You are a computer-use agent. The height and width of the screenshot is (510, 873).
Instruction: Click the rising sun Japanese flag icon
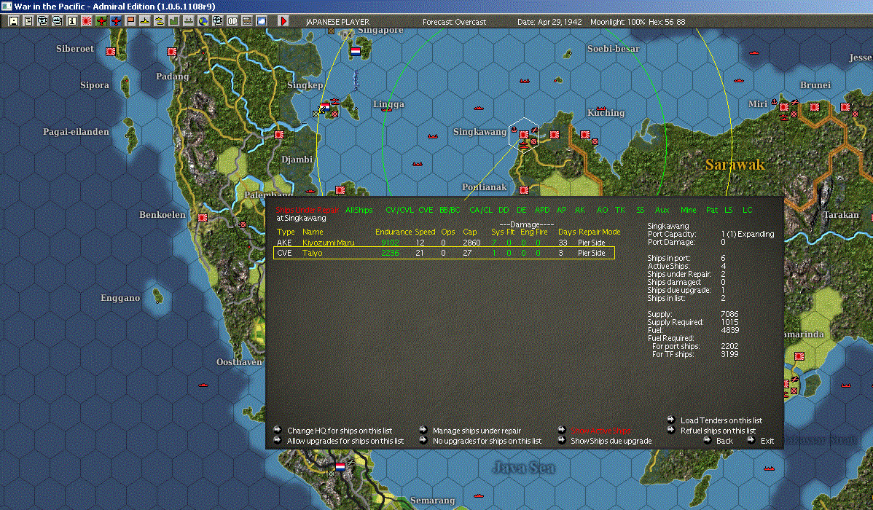[86, 21]
